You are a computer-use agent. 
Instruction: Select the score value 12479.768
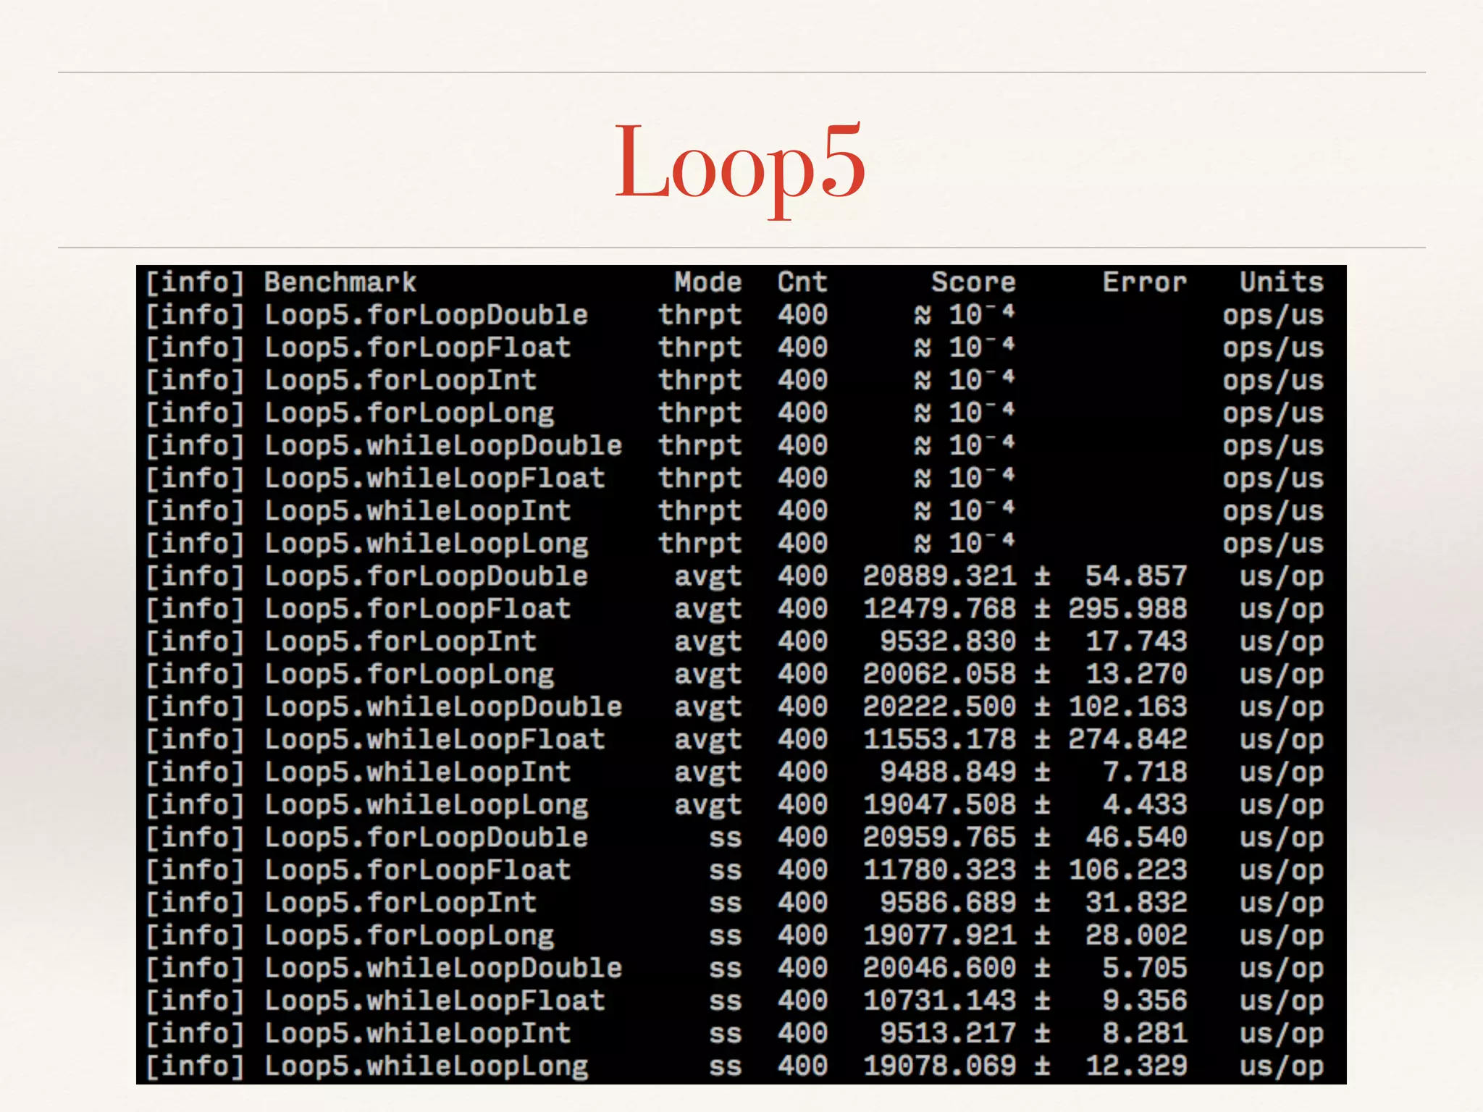click(x=940, y=608)
